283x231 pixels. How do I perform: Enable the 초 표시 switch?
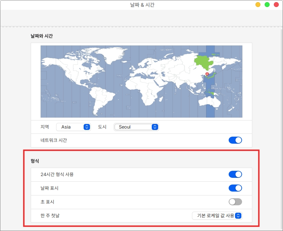point(235,202)
